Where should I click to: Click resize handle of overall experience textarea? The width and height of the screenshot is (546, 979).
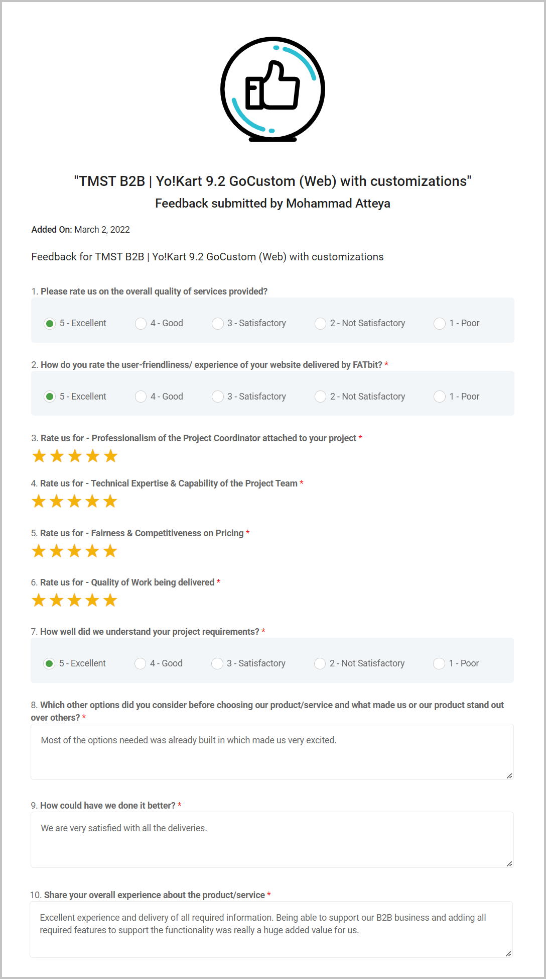(x=508, y=953)
